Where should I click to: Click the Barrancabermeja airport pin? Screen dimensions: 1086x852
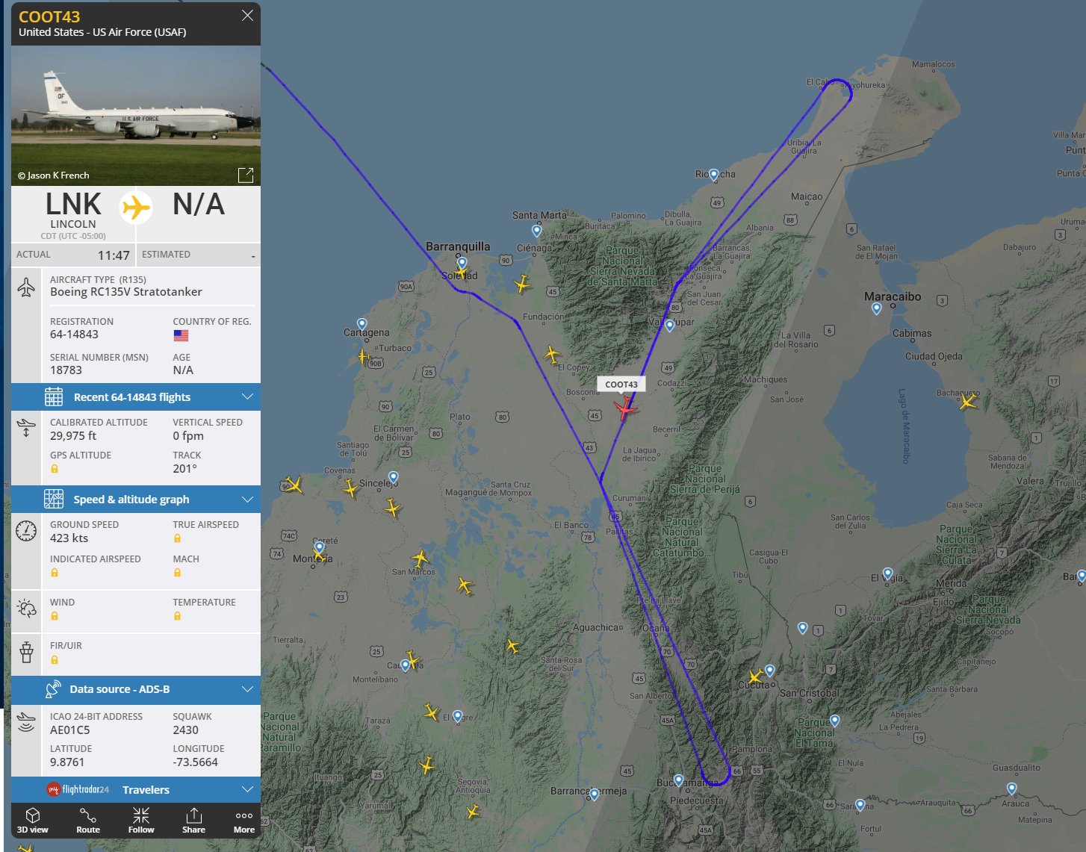(x=595, y=795)
